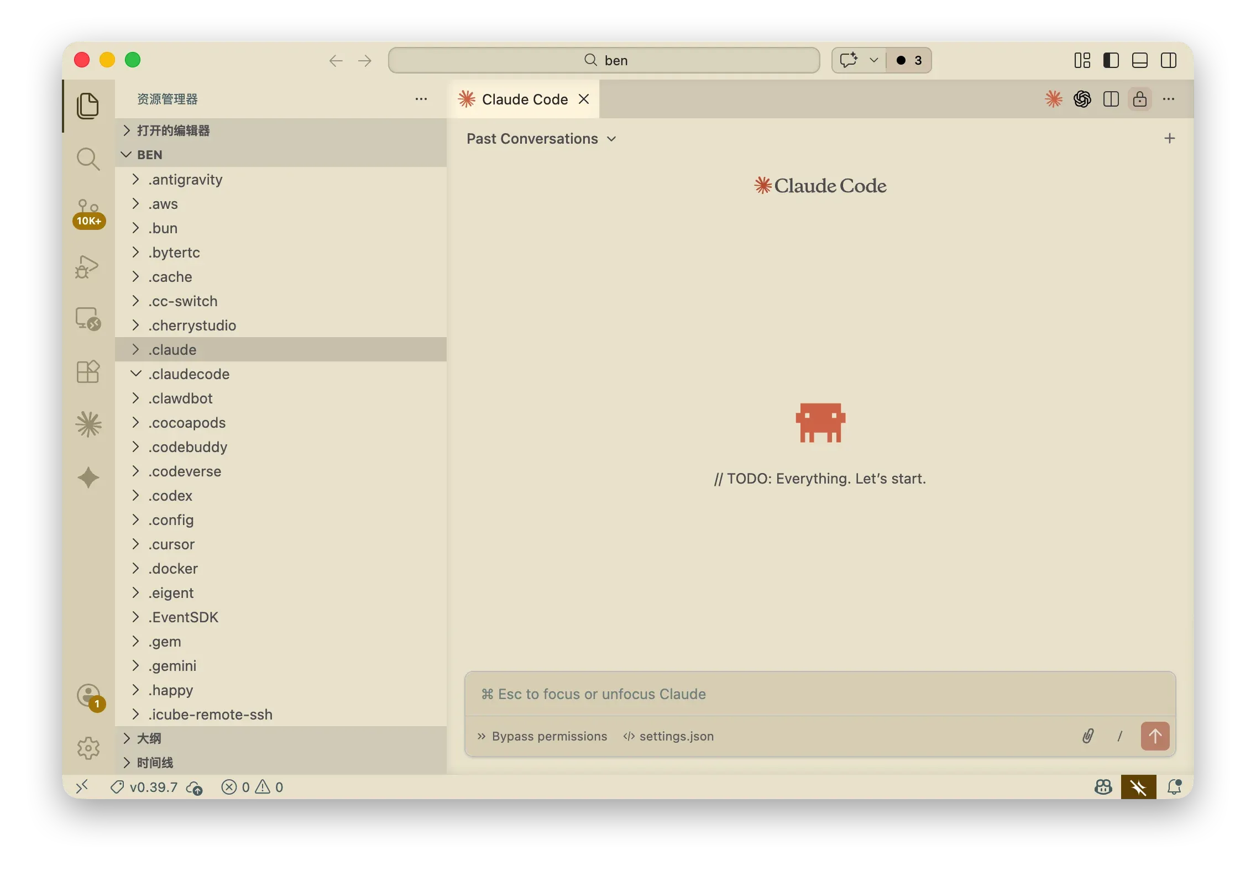Image resolution: width=1256 pixels, height=882 pixels.
Task: Expand the .aws folder
Action: point(281,203)
